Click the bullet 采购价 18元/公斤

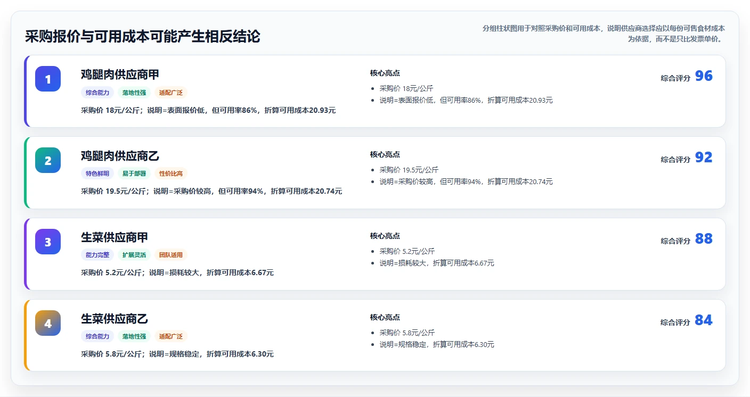[406, 88]
